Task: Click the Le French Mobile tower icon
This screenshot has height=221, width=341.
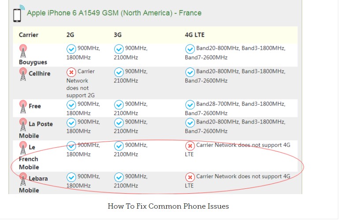Action: tap(23, 148)
